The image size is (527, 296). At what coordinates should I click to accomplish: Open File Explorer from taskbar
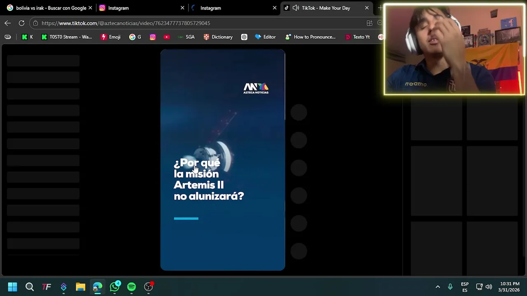pyautogui.click(x=80, y=287)
